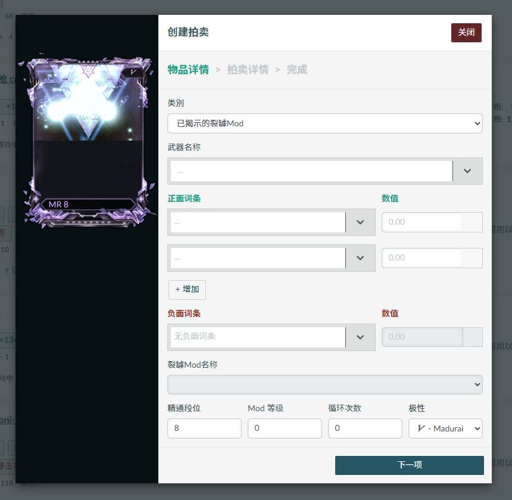Expand the 武器名称 dropdown chevron
The width and height of the screenshot is (512, 500).
[x=467, y=171]
